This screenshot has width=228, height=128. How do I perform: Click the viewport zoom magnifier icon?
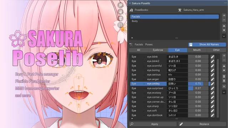click(120, 5)
